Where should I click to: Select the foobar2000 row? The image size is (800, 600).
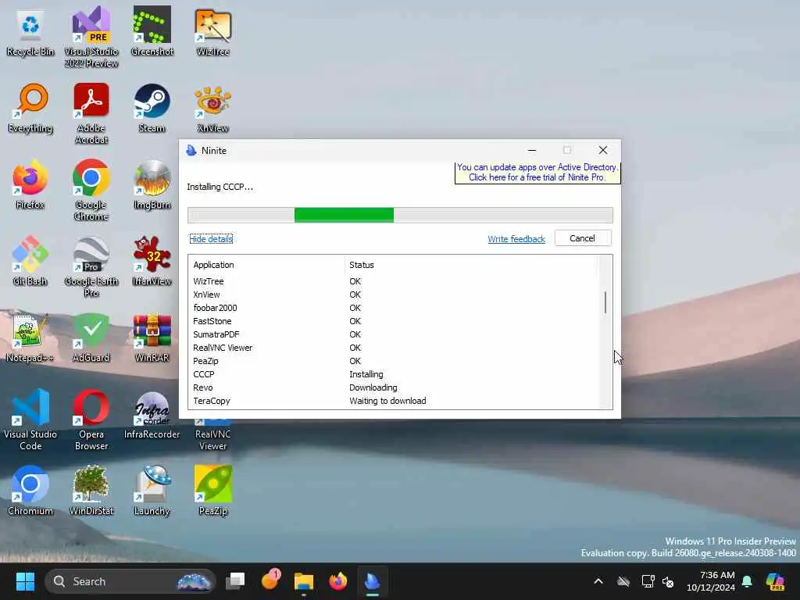point(393,308)
